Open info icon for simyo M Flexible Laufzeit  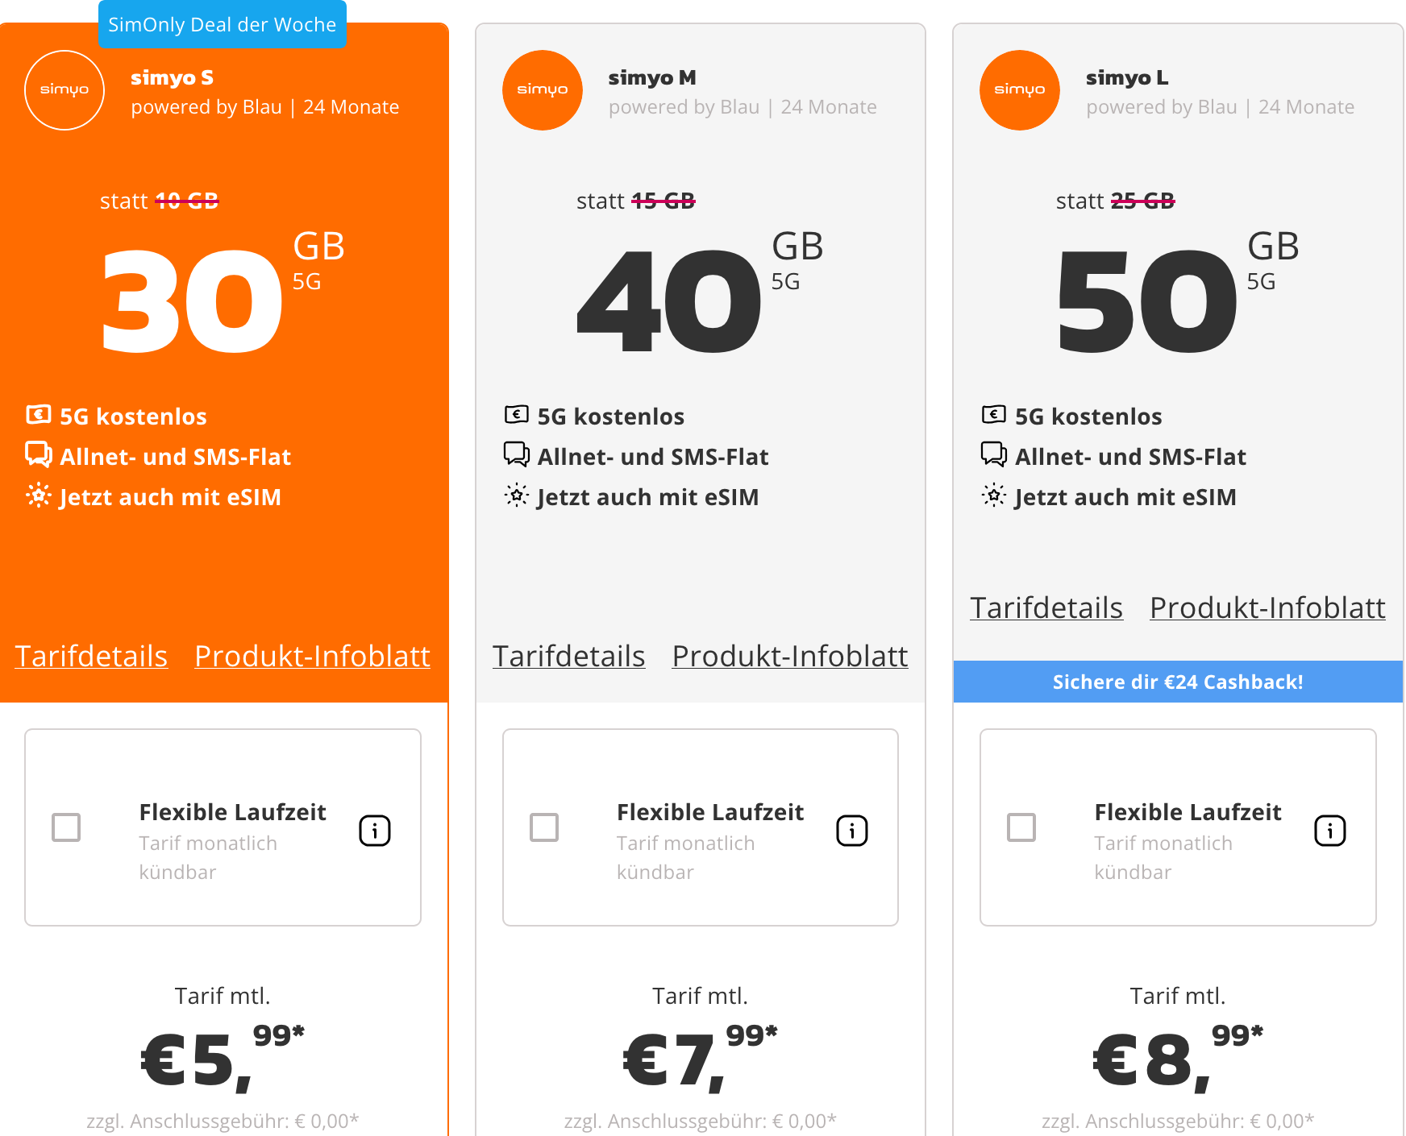coord(852,831)
